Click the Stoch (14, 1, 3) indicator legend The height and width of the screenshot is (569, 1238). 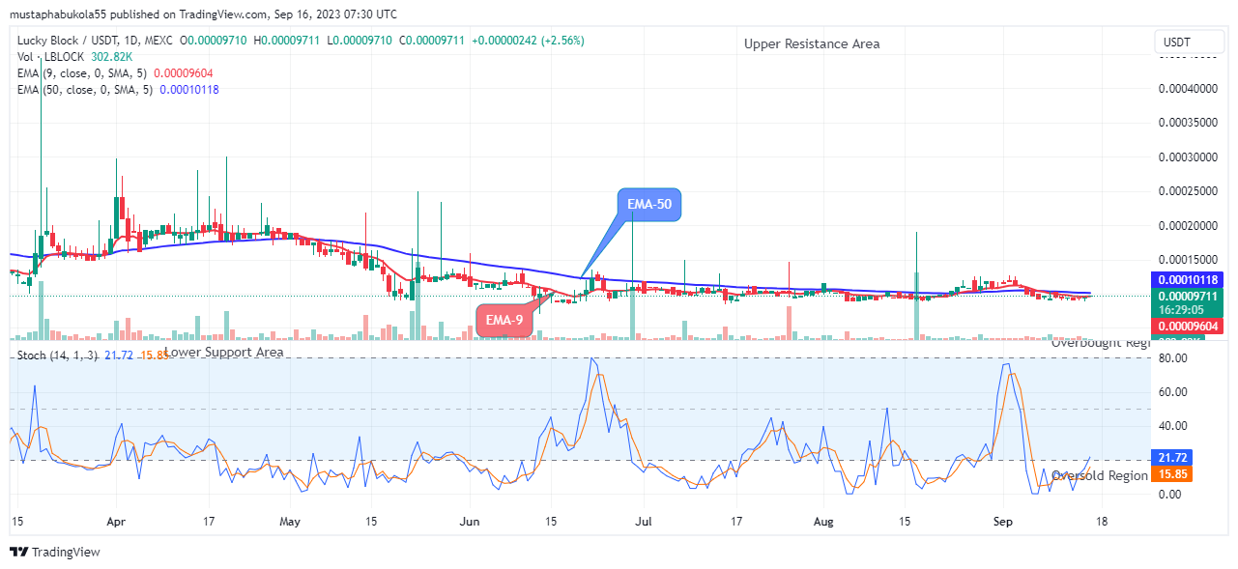[x=93, y=356]
